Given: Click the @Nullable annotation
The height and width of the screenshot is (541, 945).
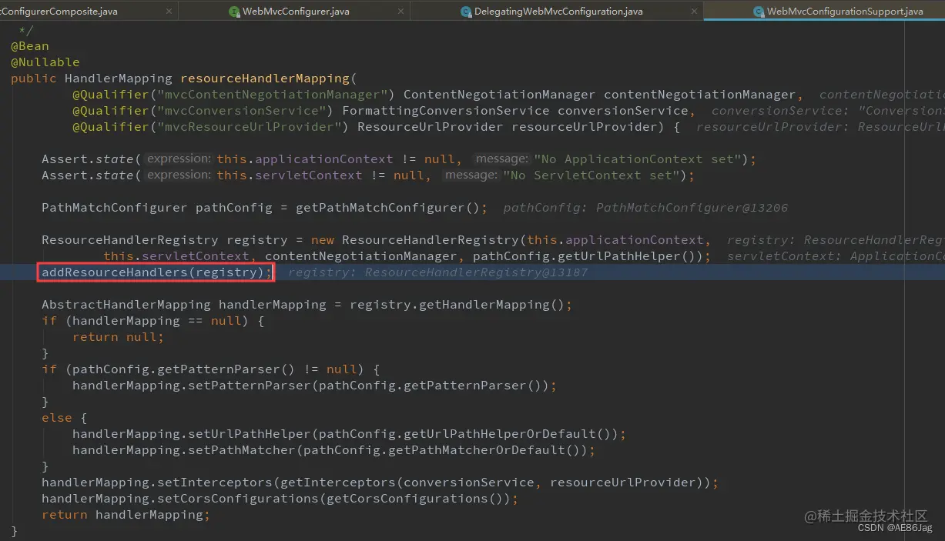Looking at the screenshot, I should (x=45, y=62).
